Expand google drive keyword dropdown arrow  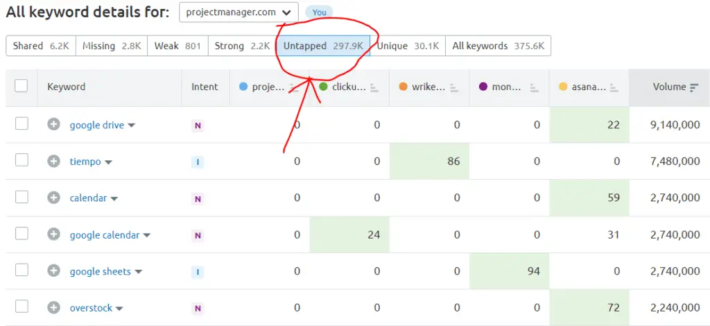[x=131, y=126]
